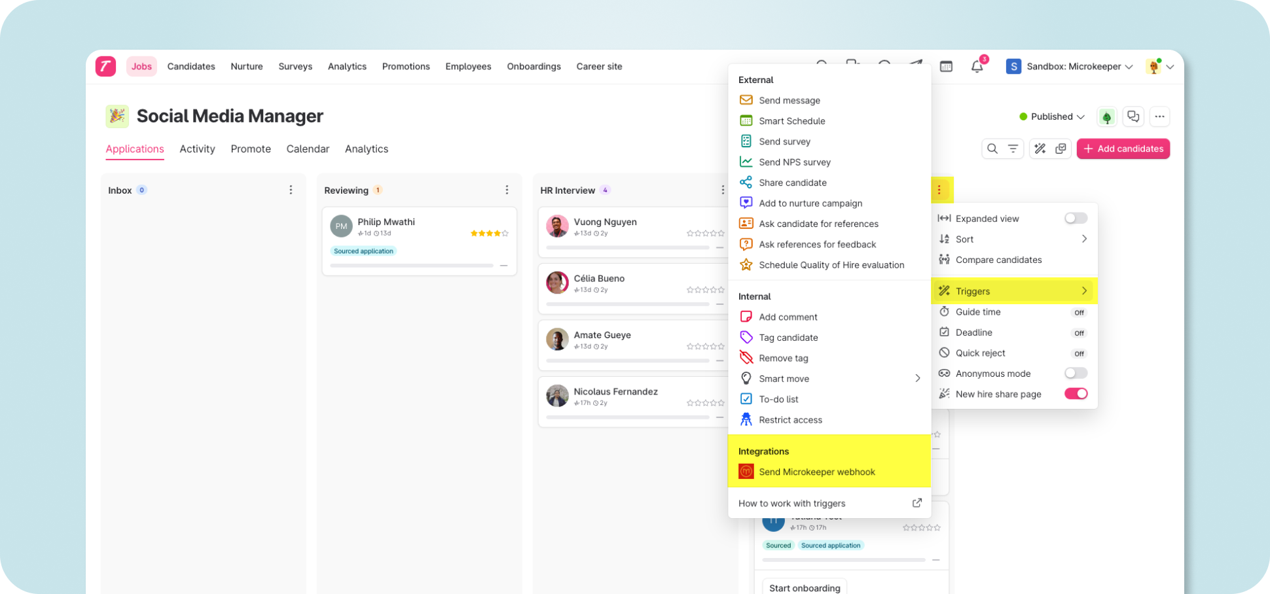Expand the Sort submenu arrow
Viewport: 1270px width, 594px height.
1084,239
